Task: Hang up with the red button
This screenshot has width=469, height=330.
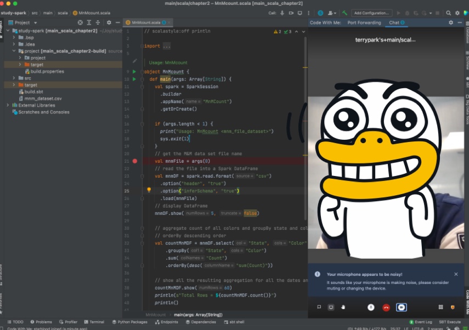Action: pyautogui.click(x=386, y=308)
